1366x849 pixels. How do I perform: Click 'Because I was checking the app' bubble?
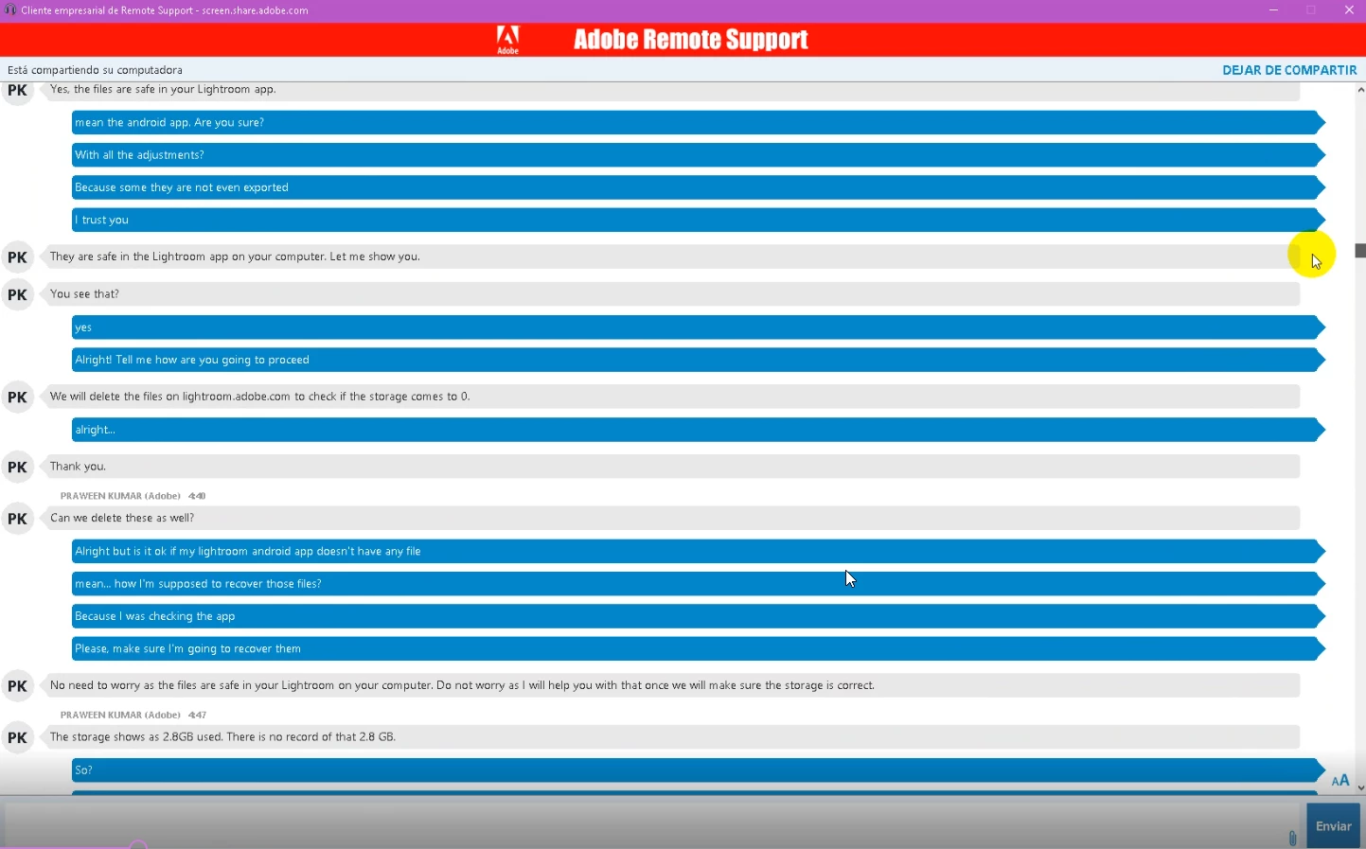(x=698, y=616)
